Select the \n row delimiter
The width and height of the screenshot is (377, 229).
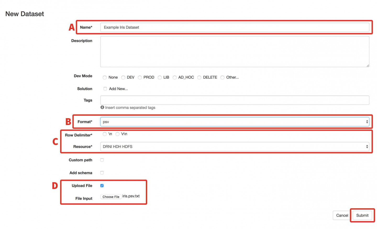(105, 134)
